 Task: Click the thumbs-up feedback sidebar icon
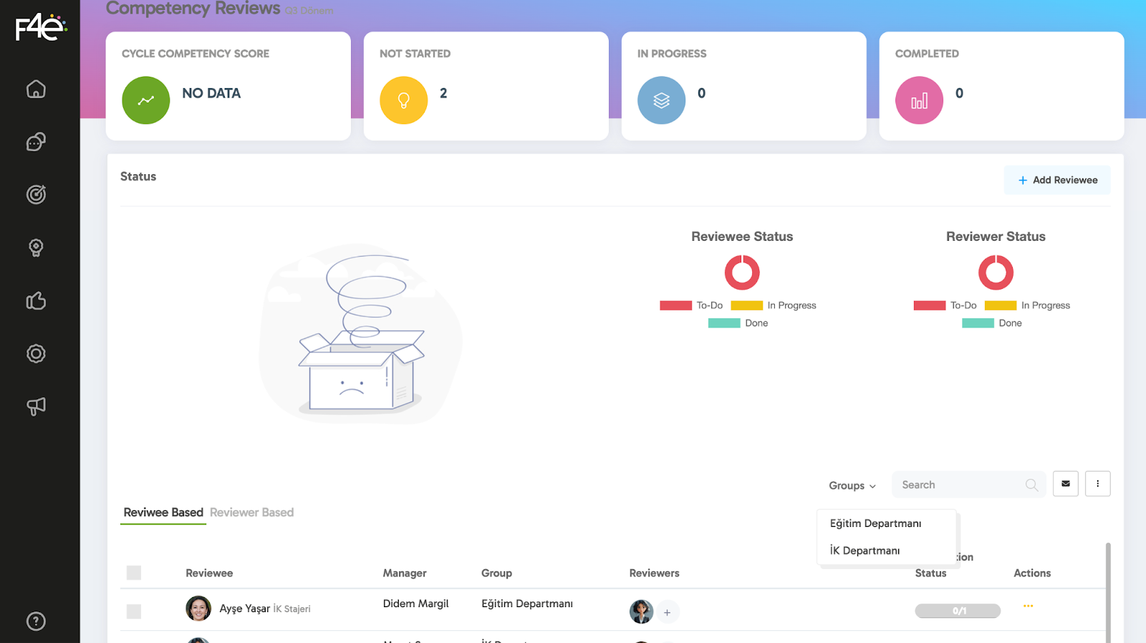click(36, 300)
